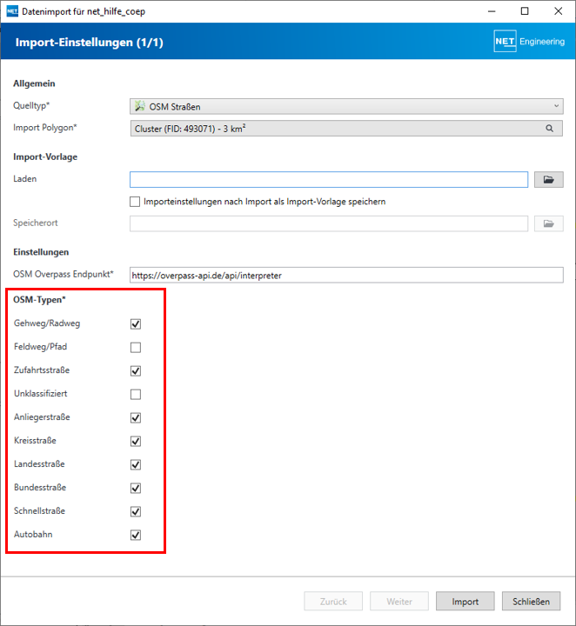Screen dimensions: 576x626
Task: Click the OSM Overpass Endpunkt URL field
Action: [x=346, y=275]
